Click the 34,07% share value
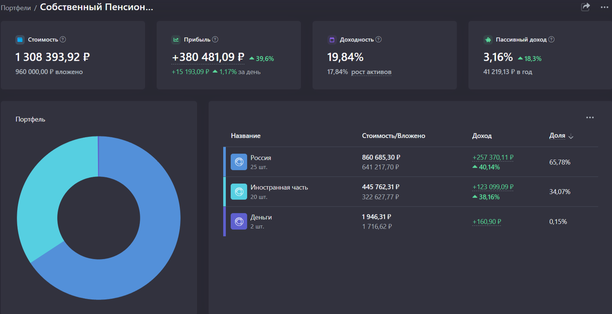The width and height of the screenshot is (612, 314). (559, 192)
